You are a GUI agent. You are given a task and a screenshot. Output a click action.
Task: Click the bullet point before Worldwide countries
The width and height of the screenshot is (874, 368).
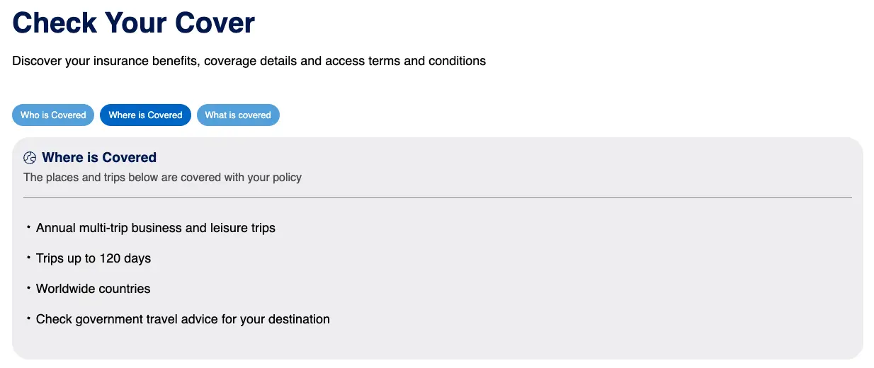pos(29,288)
